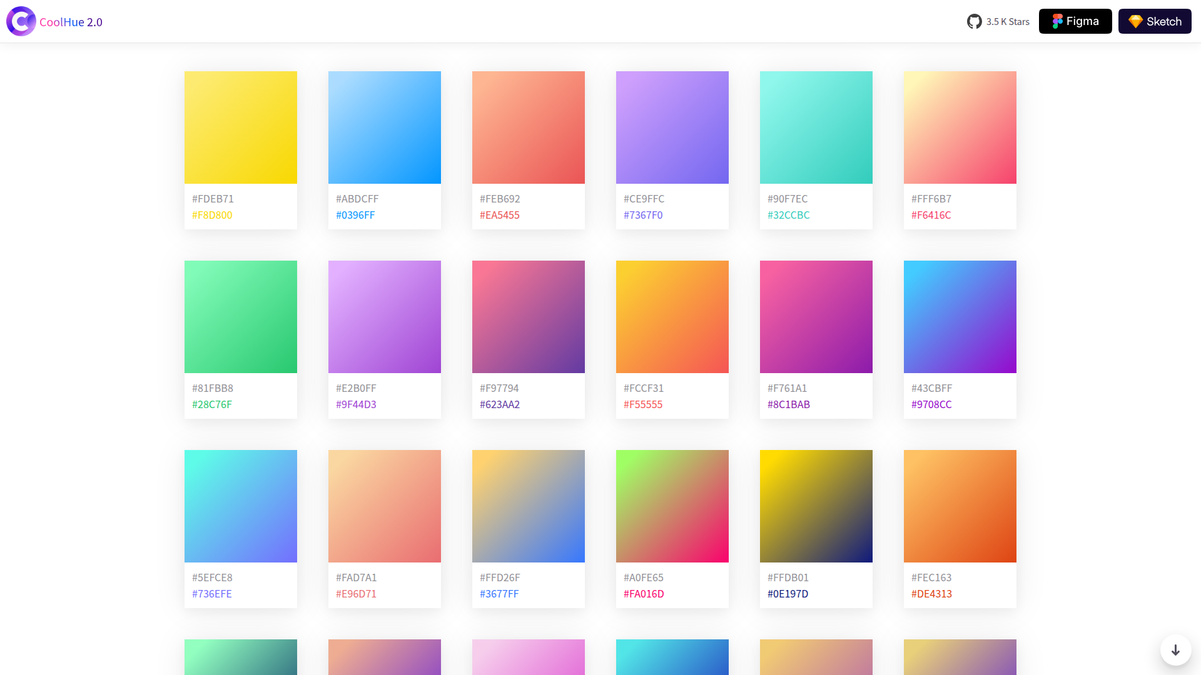Copy hex code #9708CC
The height and width of the screenshot is (675, 1201).
(x=931, y=404)
